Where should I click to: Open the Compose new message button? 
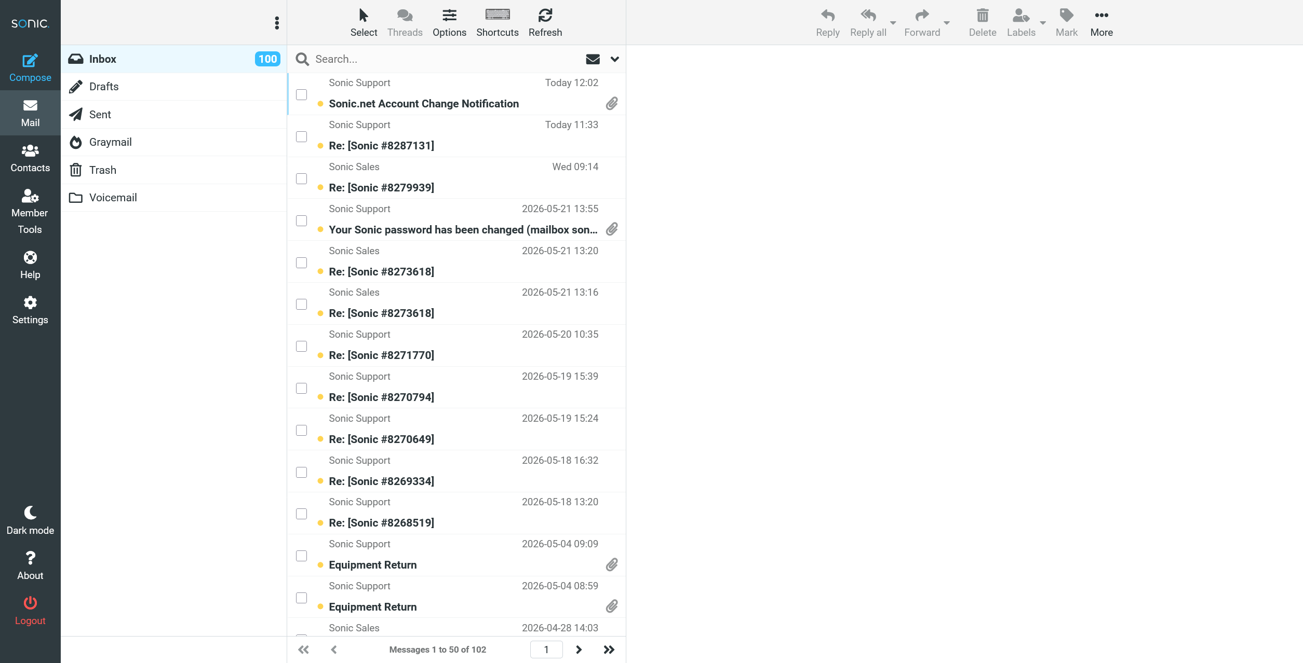tap(30, 68)
